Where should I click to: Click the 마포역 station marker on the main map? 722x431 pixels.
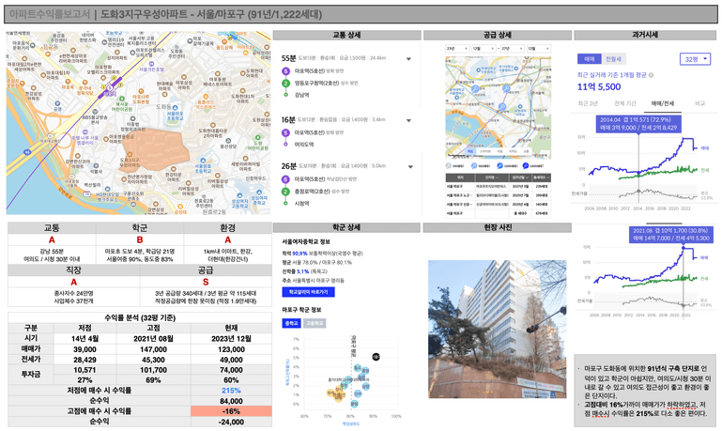coord(110,87)
